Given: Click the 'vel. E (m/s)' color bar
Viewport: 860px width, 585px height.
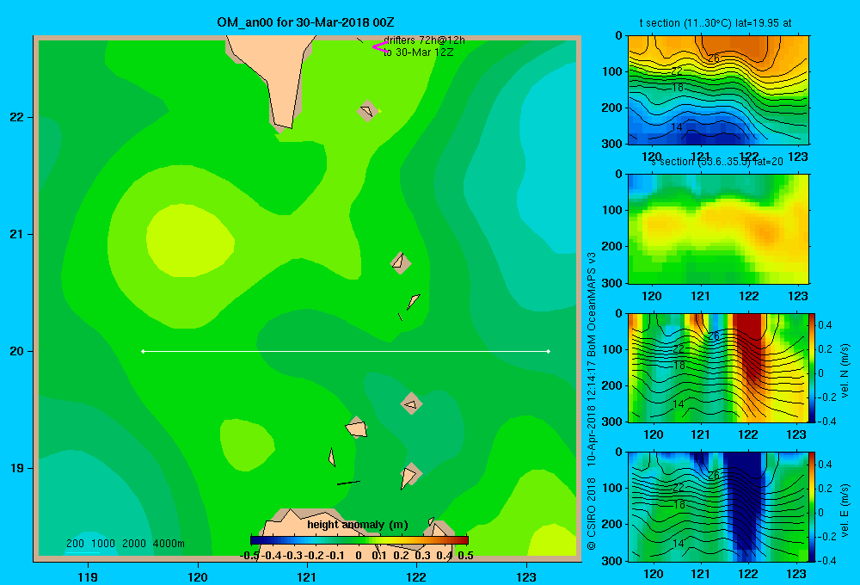Looking at the screenshot, I should point(812,507).
